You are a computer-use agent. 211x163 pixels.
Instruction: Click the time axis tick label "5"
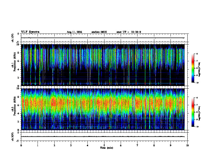104,145
